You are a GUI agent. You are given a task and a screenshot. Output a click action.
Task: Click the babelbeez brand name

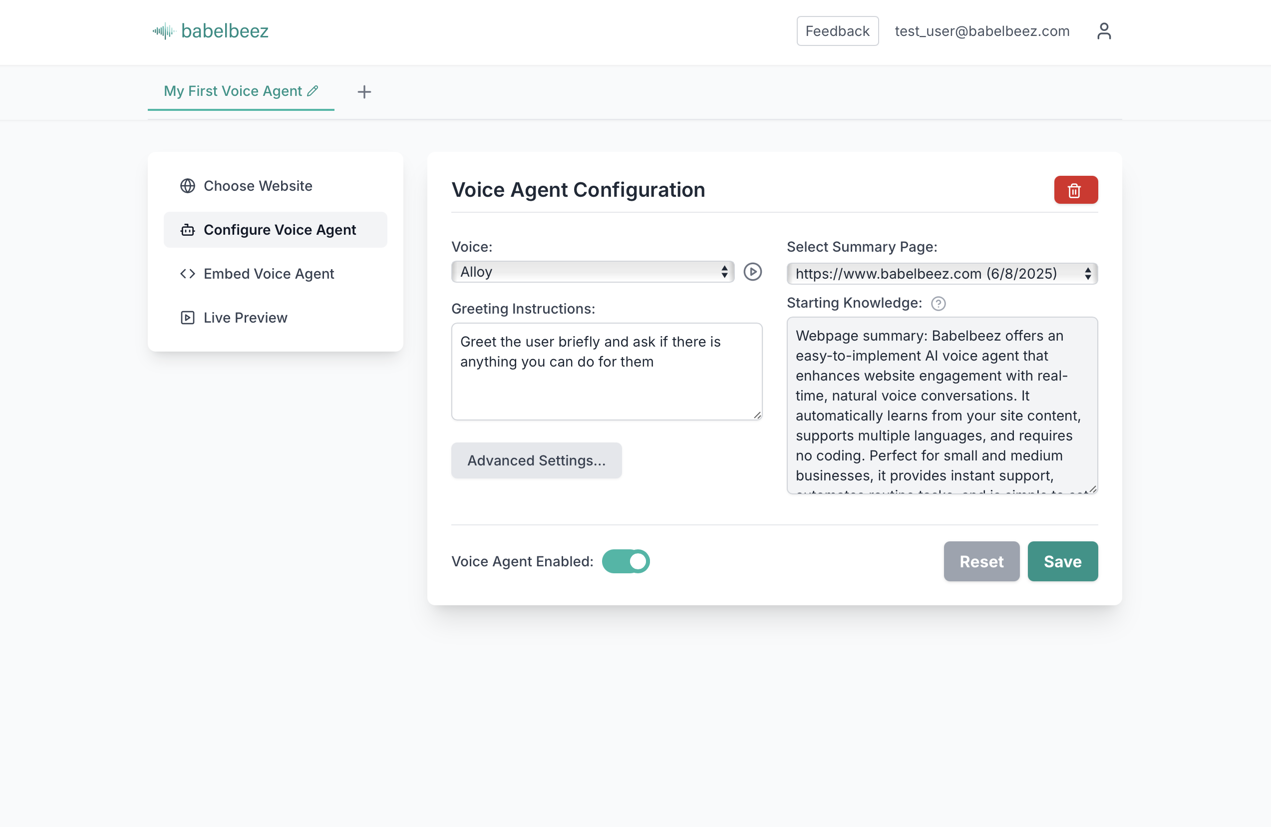(224, 31)
